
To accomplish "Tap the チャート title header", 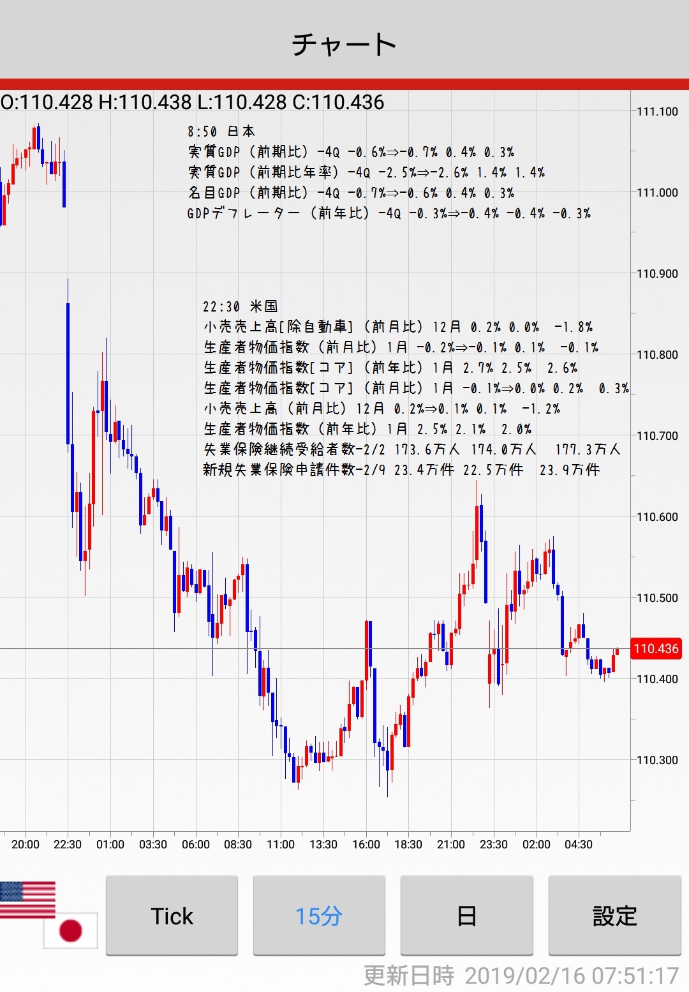I will click(x=344, y=45).
